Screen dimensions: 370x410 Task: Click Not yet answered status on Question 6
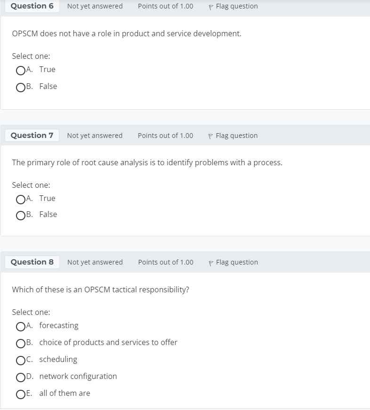pyautogui.click(x=94, y=6)
